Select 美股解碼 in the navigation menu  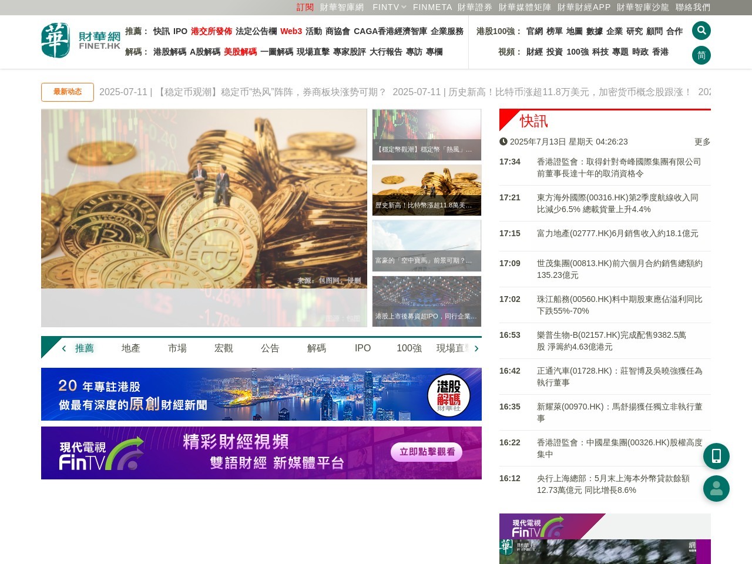pyautogui.click(x=240, y=52)
